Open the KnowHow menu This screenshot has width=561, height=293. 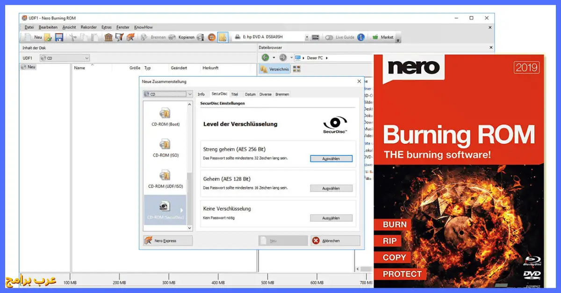144,27
